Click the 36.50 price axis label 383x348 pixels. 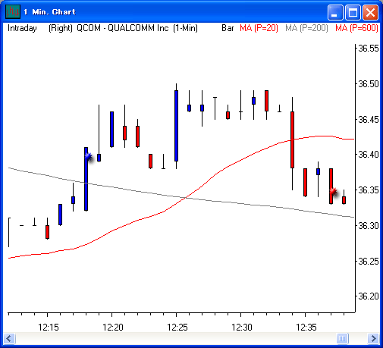tap(369, 83)
